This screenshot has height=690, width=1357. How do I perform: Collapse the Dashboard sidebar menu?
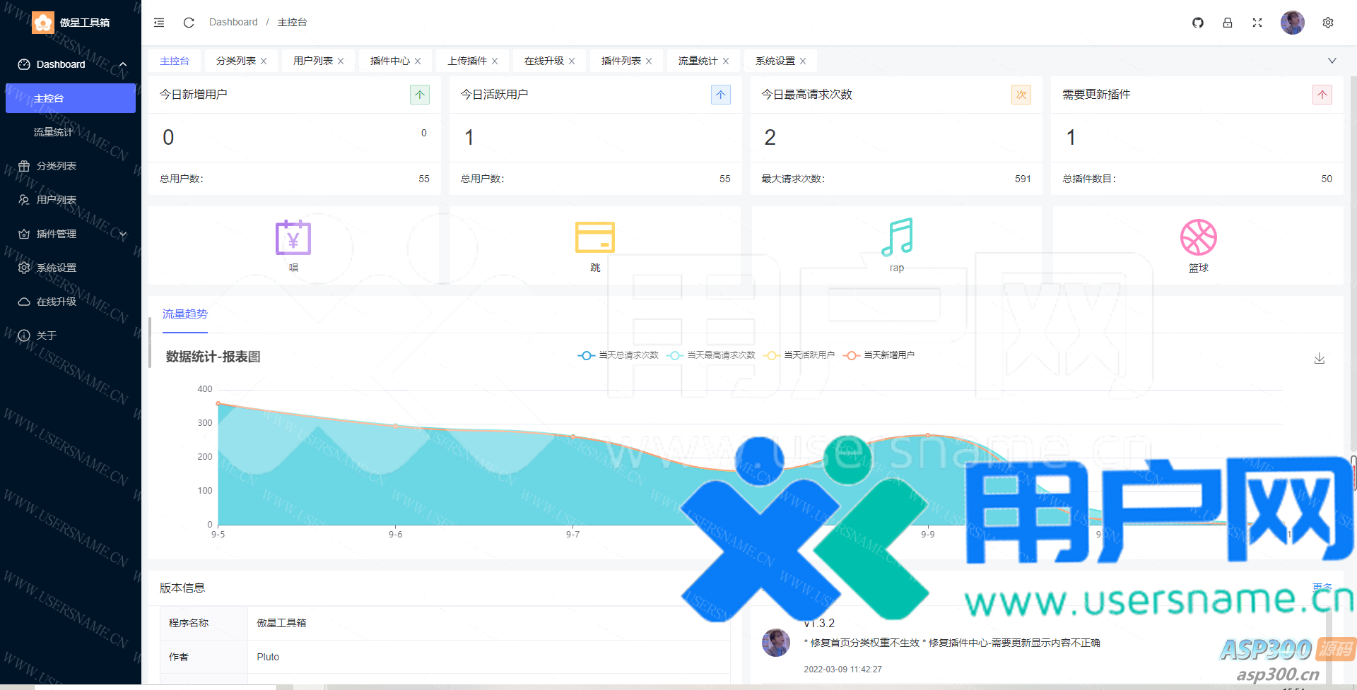tap(71, 64)
